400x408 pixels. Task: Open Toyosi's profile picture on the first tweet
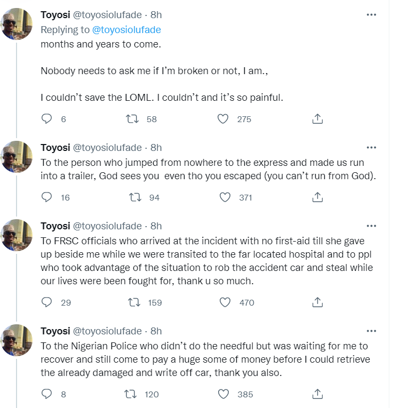click(x=17, y=24)
